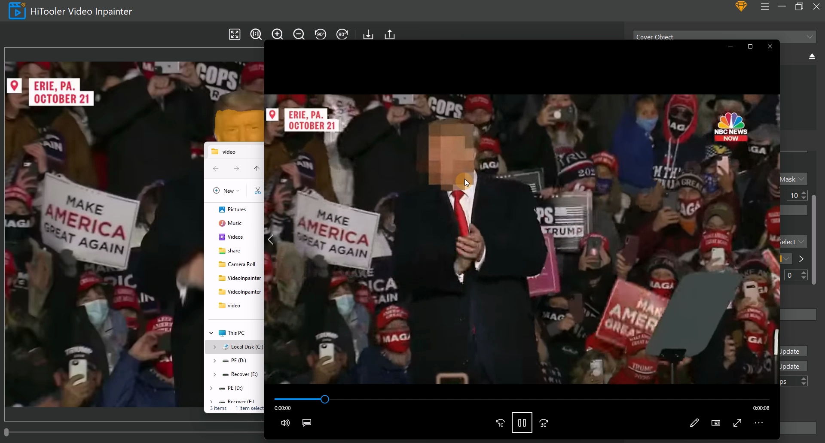Viewport: 825px width, 443px height.
Task: Toggle closed captions in the video player
Action: [306, 423]
